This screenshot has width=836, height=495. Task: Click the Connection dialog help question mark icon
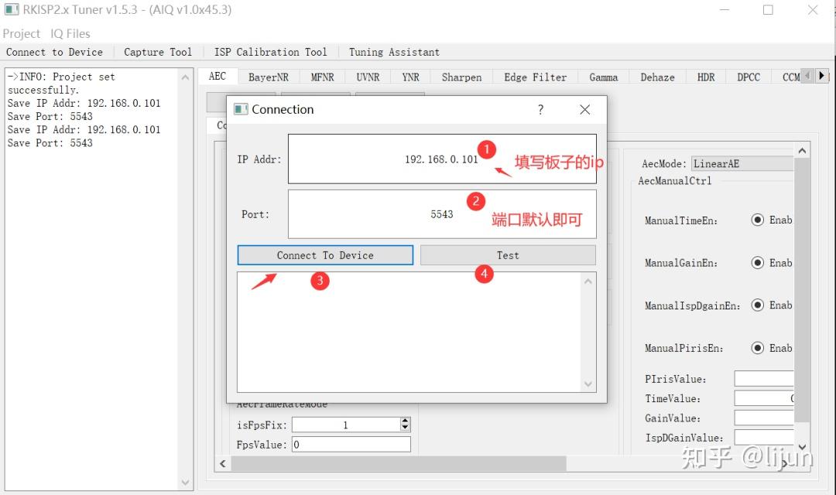click(540, 110)
